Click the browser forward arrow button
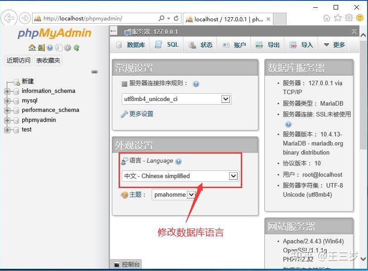368x271 pixels. pos(24,18)
